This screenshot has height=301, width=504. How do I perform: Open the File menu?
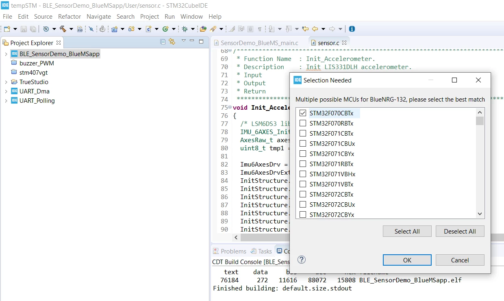pyautogui.click(x=7, y=16)
